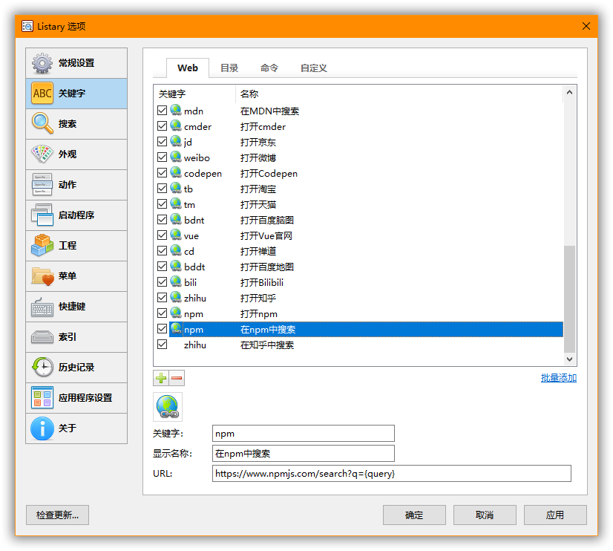
Task: Select the 打开百度脑图 row
Action: click(360, 220)
